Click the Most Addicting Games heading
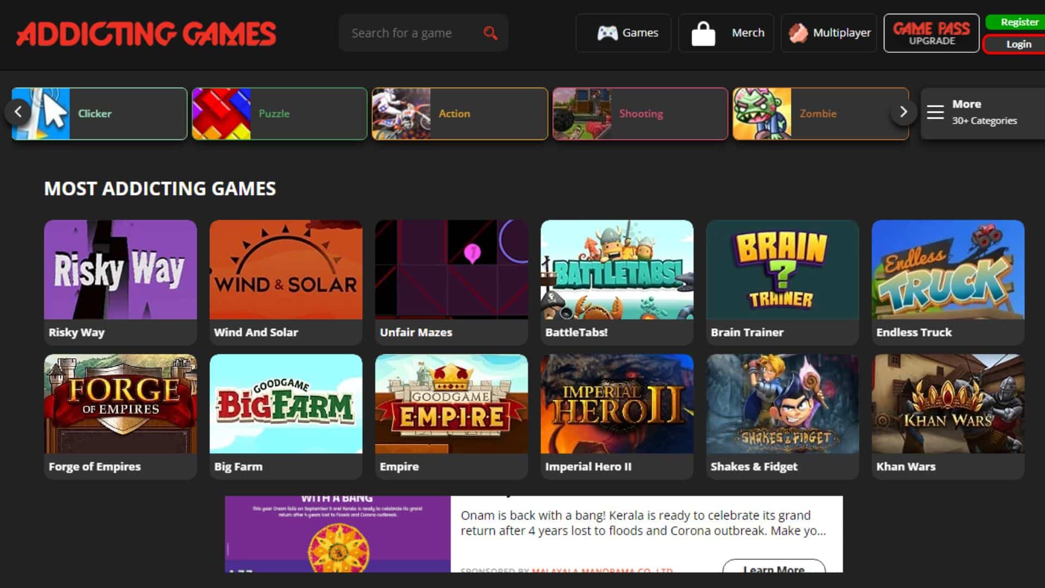Screen dimensions: 1045x588 [x=160, y=189]
